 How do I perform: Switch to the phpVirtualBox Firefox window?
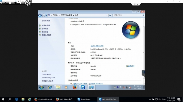(44, 99)
